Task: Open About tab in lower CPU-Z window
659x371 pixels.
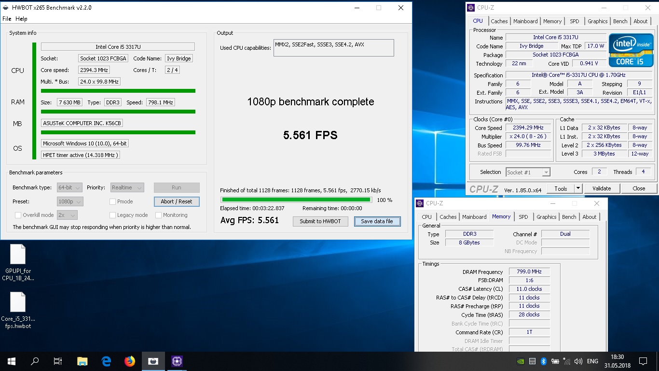Action: 590,217
